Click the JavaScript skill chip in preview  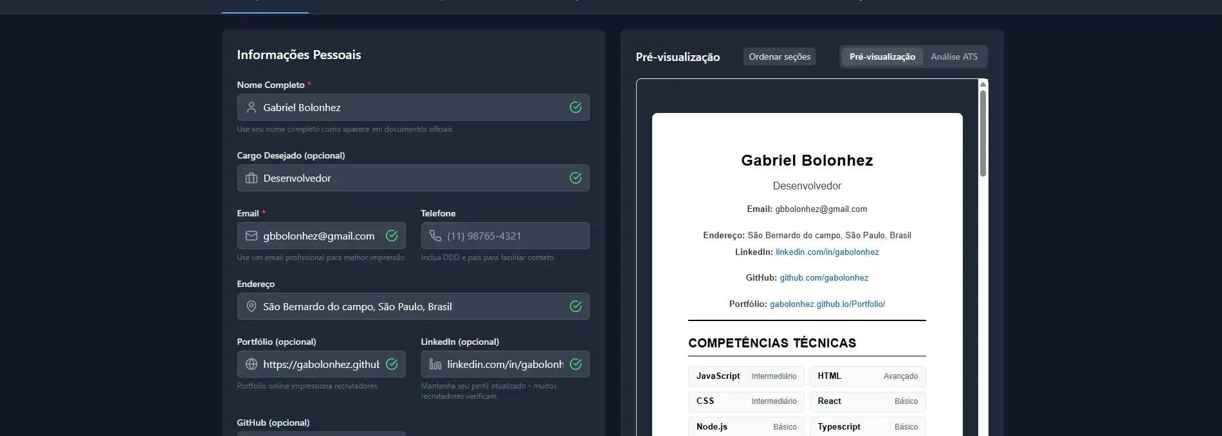click(746, 376)
